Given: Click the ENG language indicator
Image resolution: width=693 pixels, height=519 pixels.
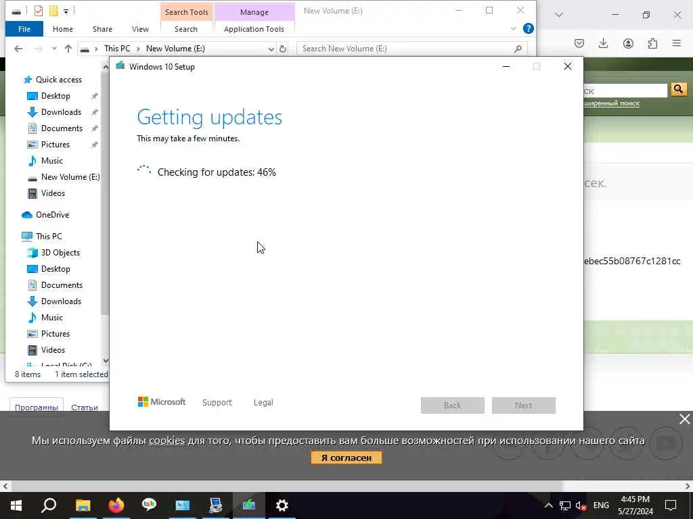Looking at the screenshot, I should (x=601, y=505).
